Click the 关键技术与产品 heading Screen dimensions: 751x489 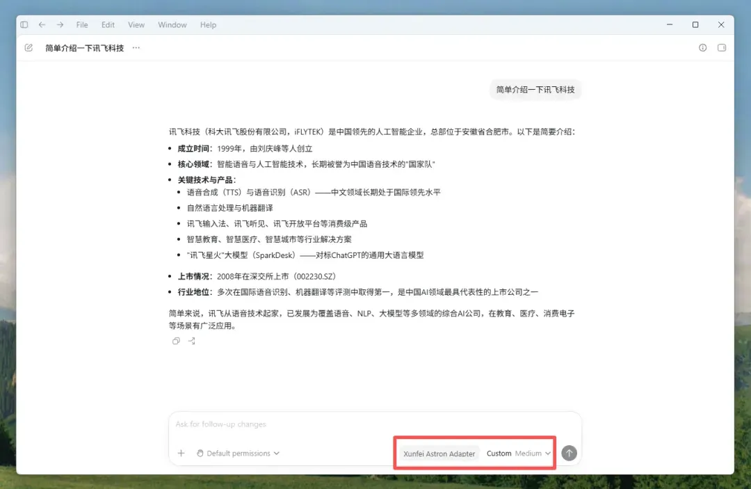click(207, 180)
